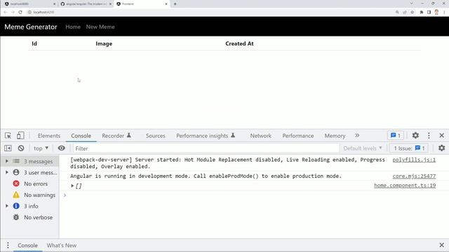The image size is (449, 252).
Task: Click the zoom magnifier icon in address bar
Action: click(x=397, y=12)
